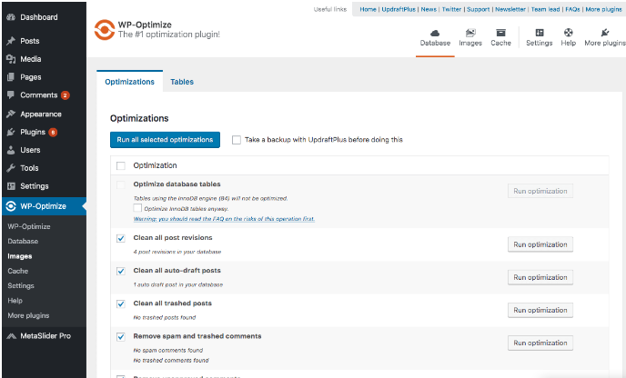Check Optimize InnoDB tables anyway
The image size is (626, 378).
pyautogui.click(x=137, y=208)
